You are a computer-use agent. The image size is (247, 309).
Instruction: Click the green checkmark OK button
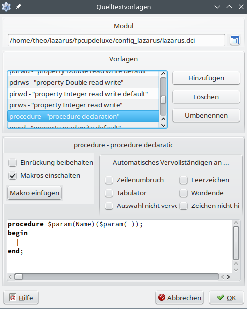(x=226, y=298)
